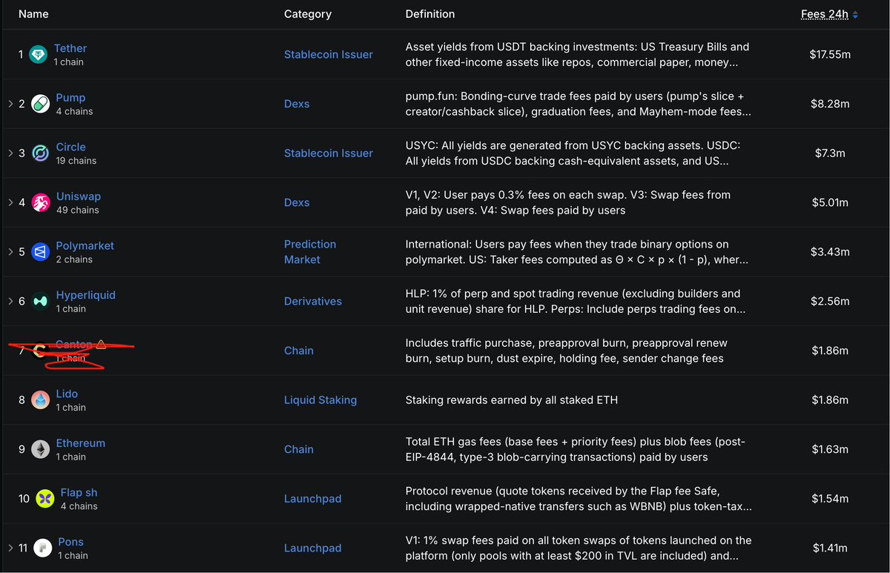Viewport: 890px width, 573px height.
Task: Open the Uniswap protocol link
Action: click(x=79, y=196)
